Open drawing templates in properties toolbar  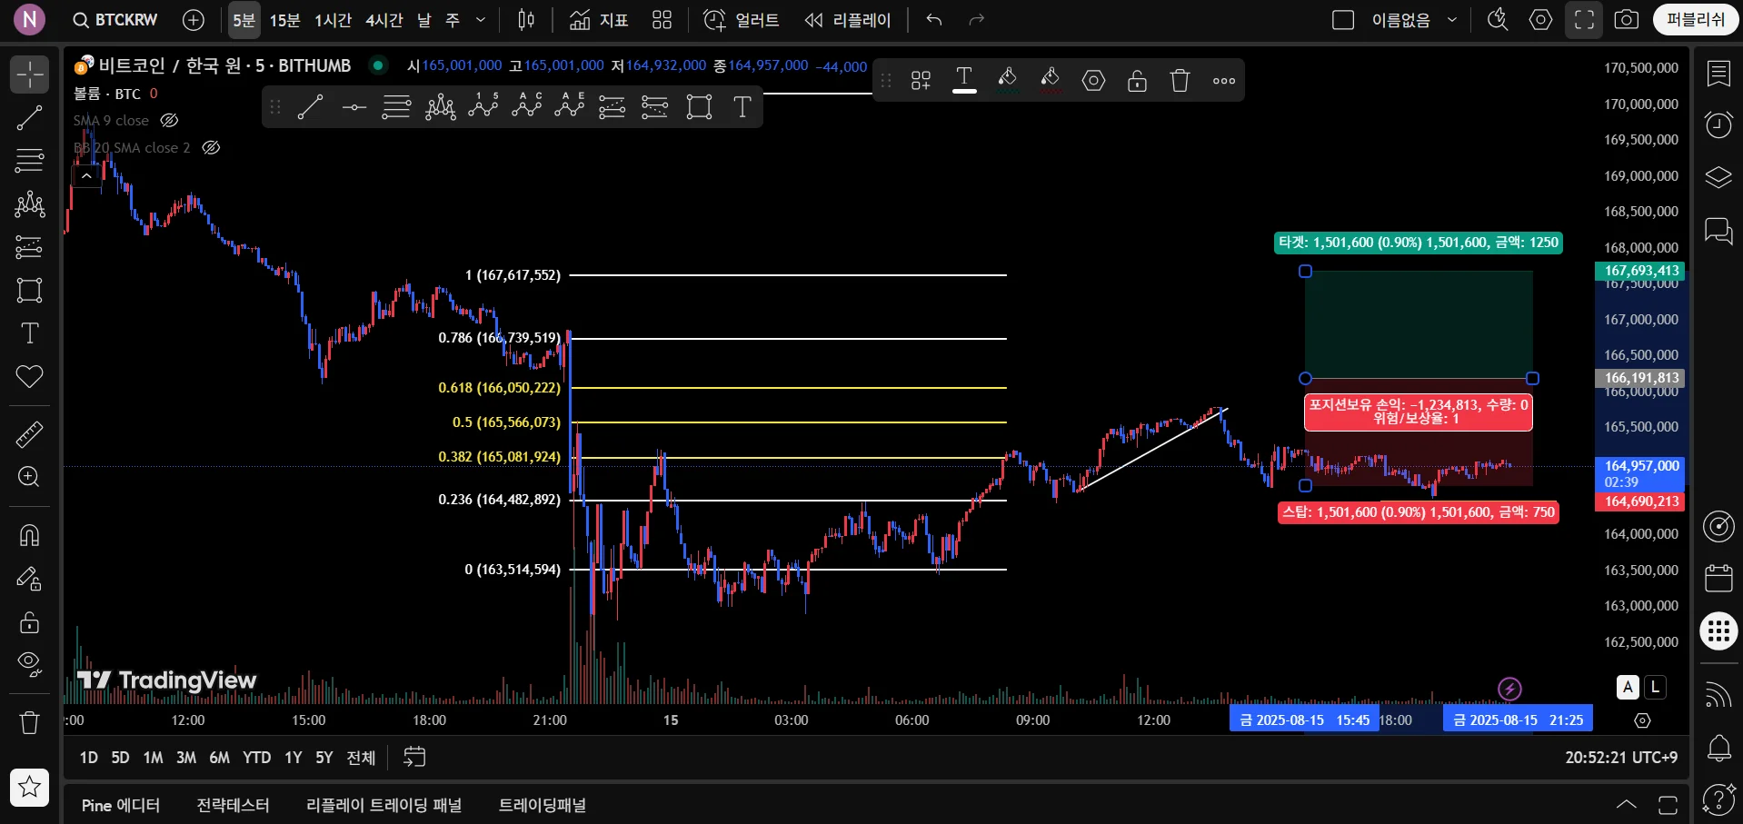(x=921, y=81)
